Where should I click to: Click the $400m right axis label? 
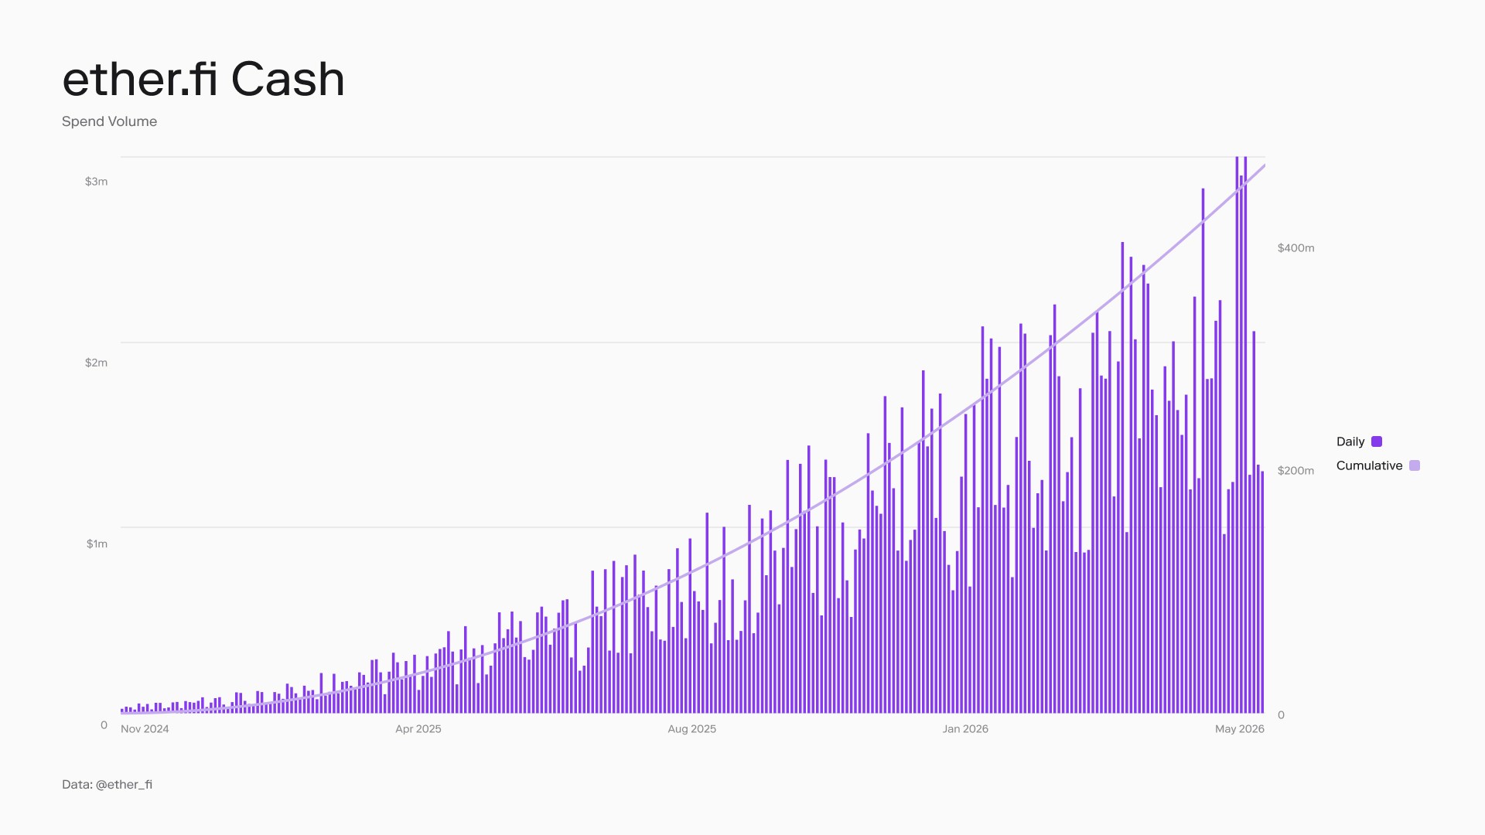click(x=1296, y=248)
